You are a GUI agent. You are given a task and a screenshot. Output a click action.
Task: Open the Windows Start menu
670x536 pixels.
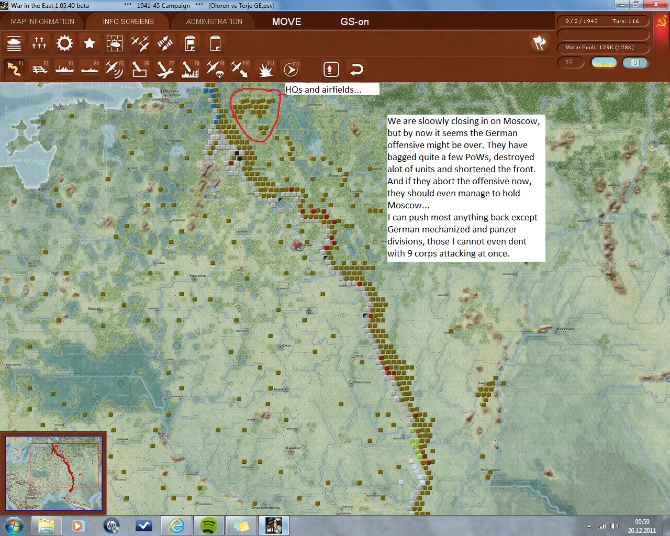14,525
